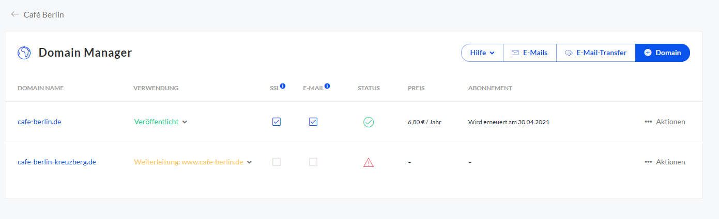The image size is (719, 219).
Task: Add a new Domain with the blue button
Action: [x=662, y=53]
